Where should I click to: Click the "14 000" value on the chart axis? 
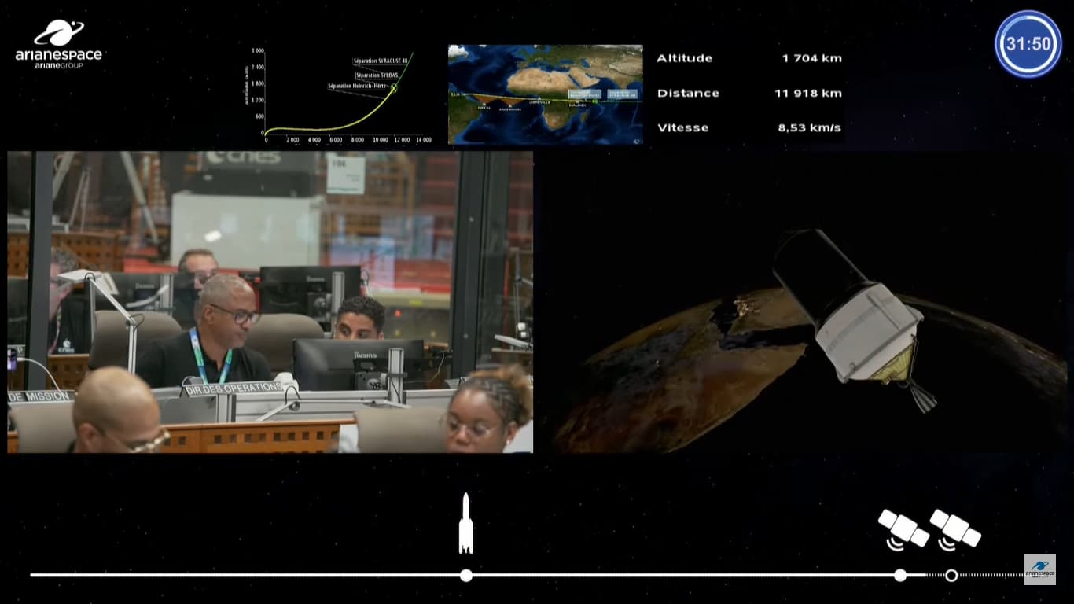pyautogui.click(x=423, y=140)
